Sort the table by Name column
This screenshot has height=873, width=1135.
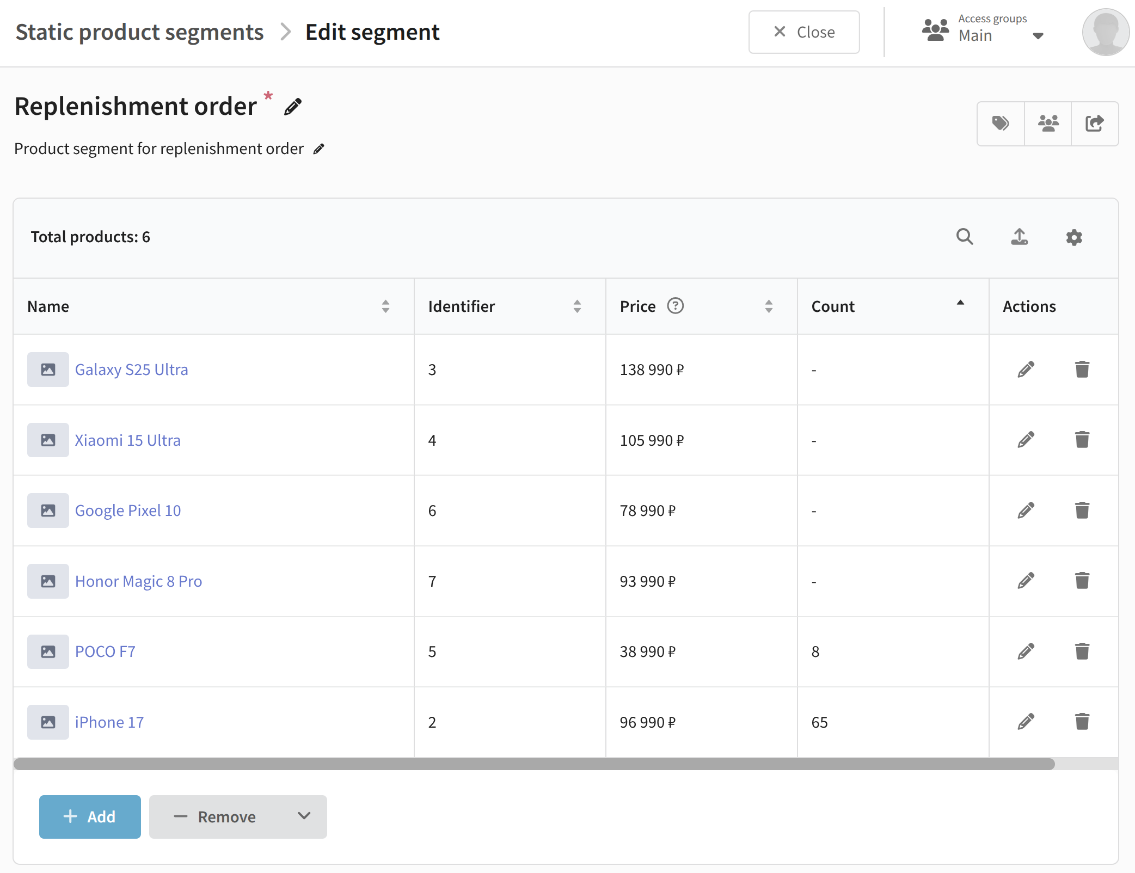385,306
